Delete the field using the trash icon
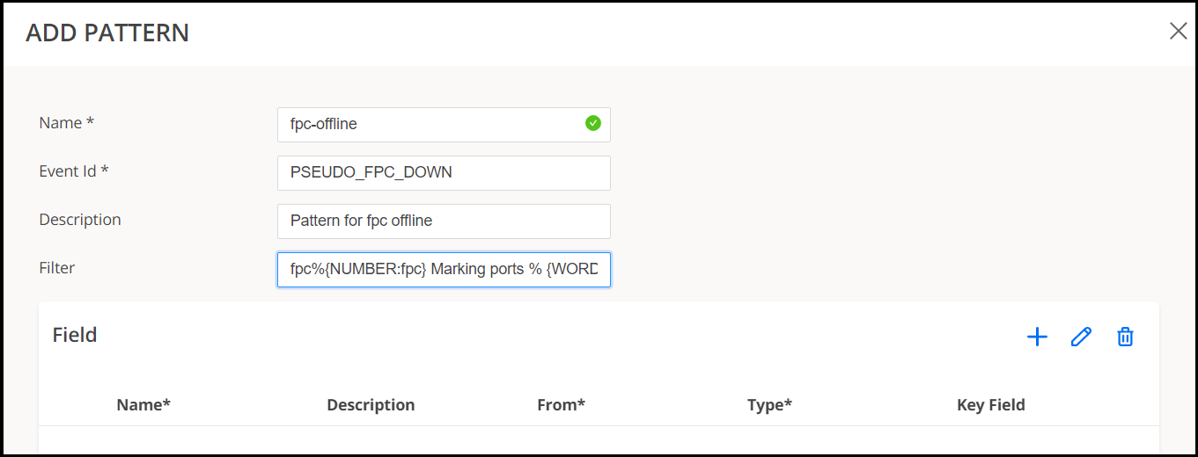The image size is (1198, 457). point(1125,337)
